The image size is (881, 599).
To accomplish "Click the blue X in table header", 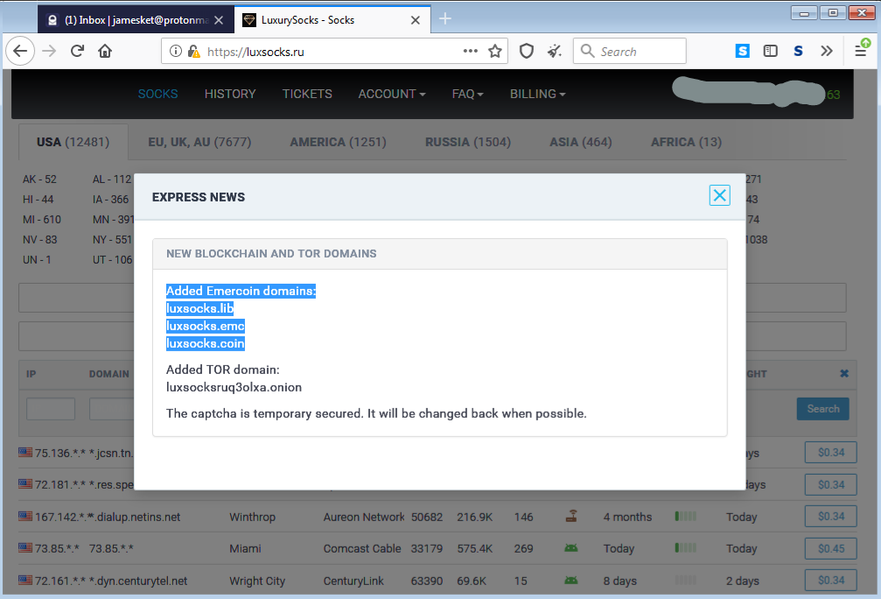I will 844,373.
